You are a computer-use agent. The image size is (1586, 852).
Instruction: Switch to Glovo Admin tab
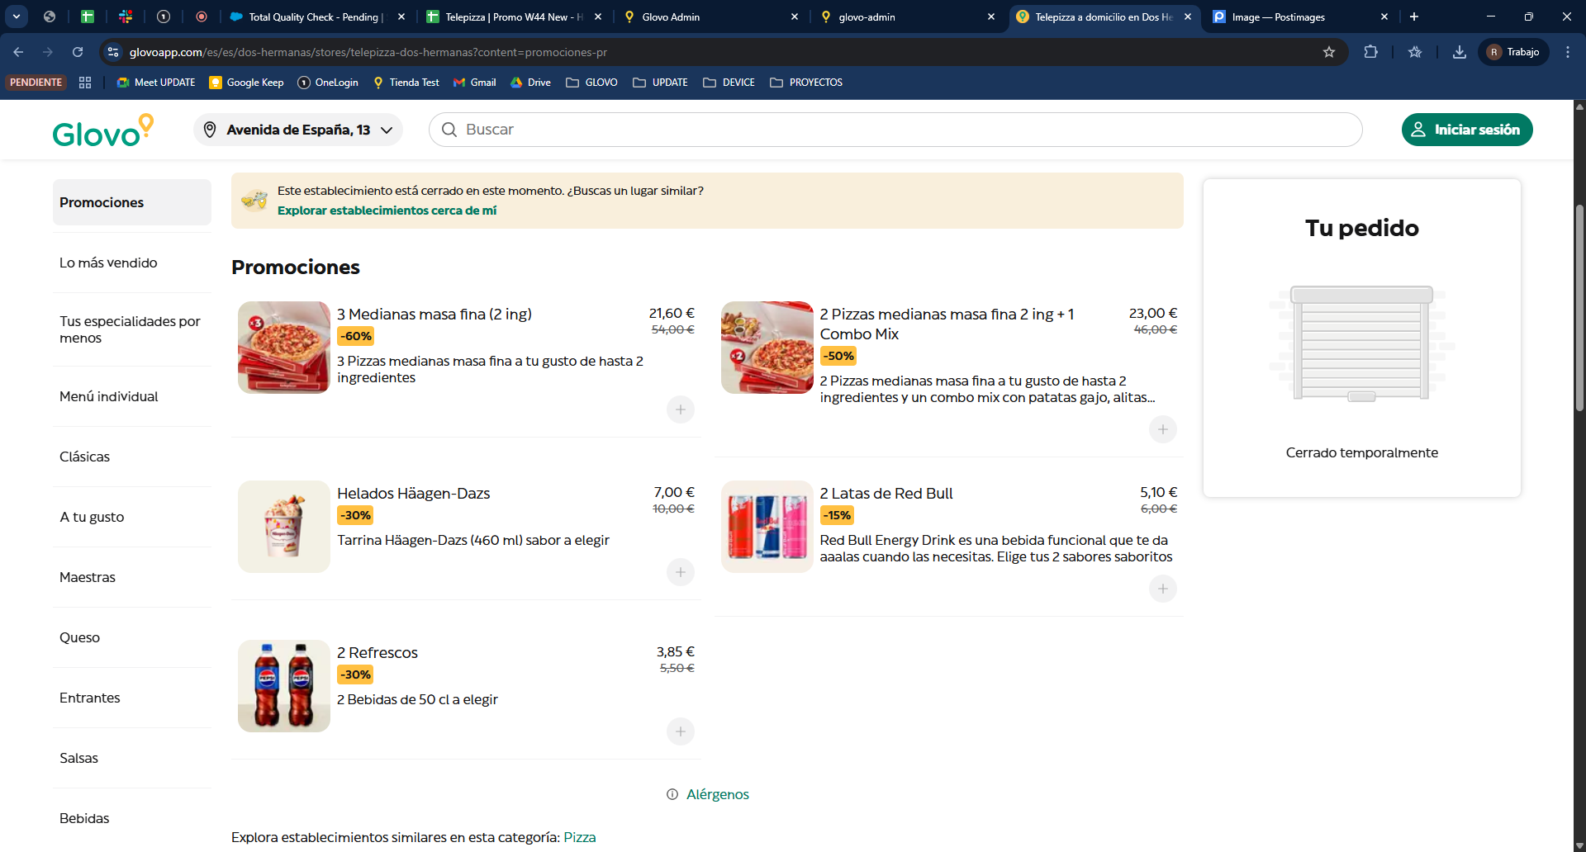(711, 17)
